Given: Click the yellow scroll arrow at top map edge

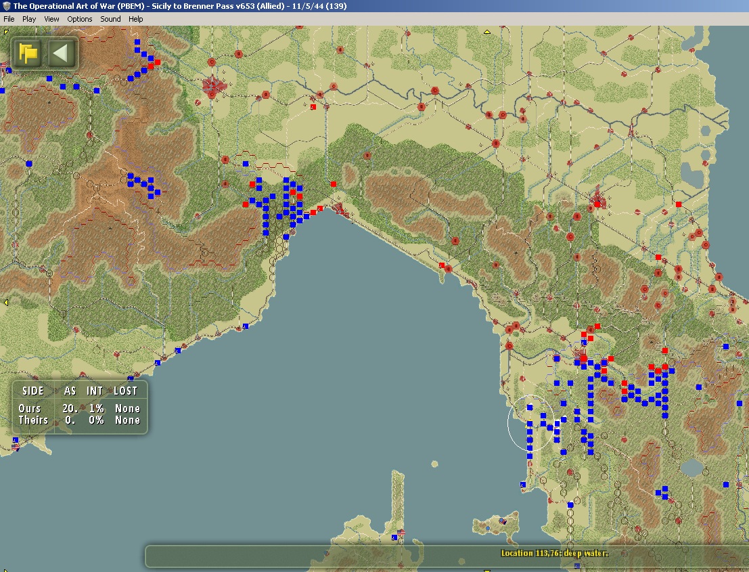Looking at the screenshot, I should [486, 32].
